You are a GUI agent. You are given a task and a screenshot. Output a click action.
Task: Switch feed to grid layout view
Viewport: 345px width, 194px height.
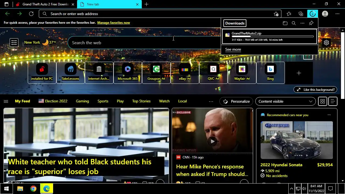coord(322,101)
